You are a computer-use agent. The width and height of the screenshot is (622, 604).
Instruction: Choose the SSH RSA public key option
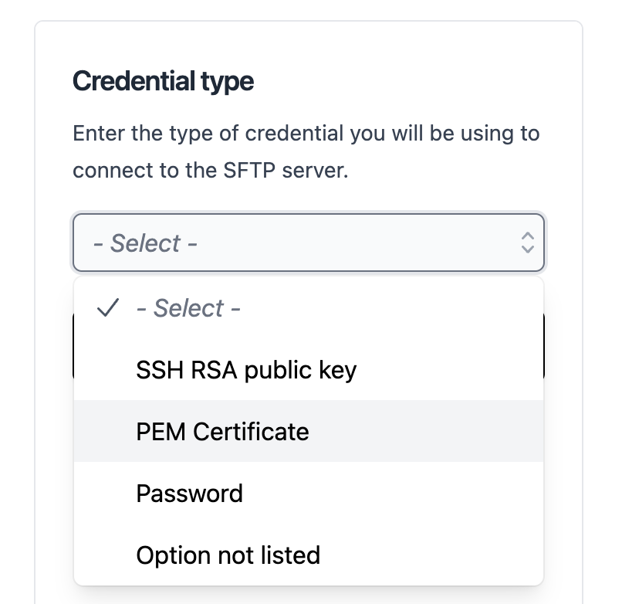pyautogui.click(x=246, y=370)
